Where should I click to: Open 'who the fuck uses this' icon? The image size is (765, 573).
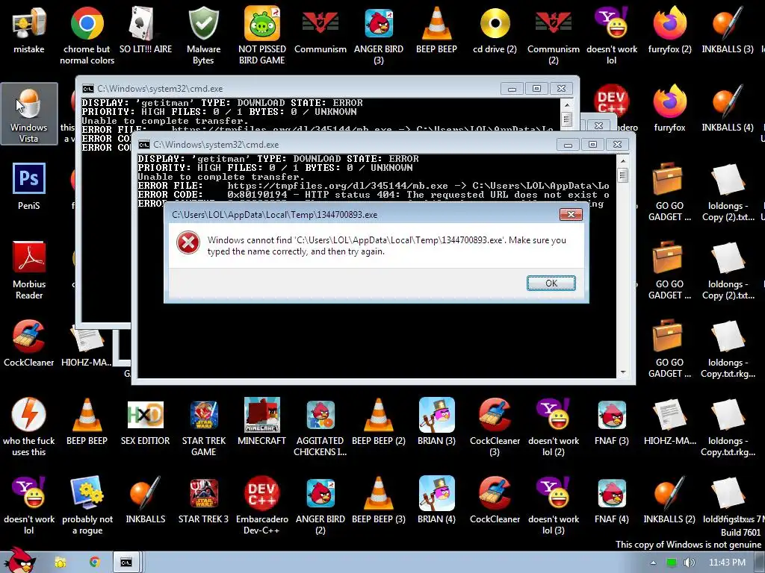[29, 428]
